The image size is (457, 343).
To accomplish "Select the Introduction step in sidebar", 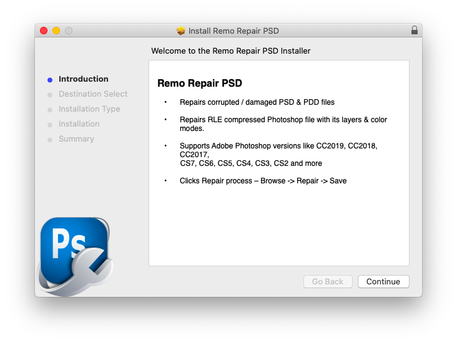I will tap(84, 79).
